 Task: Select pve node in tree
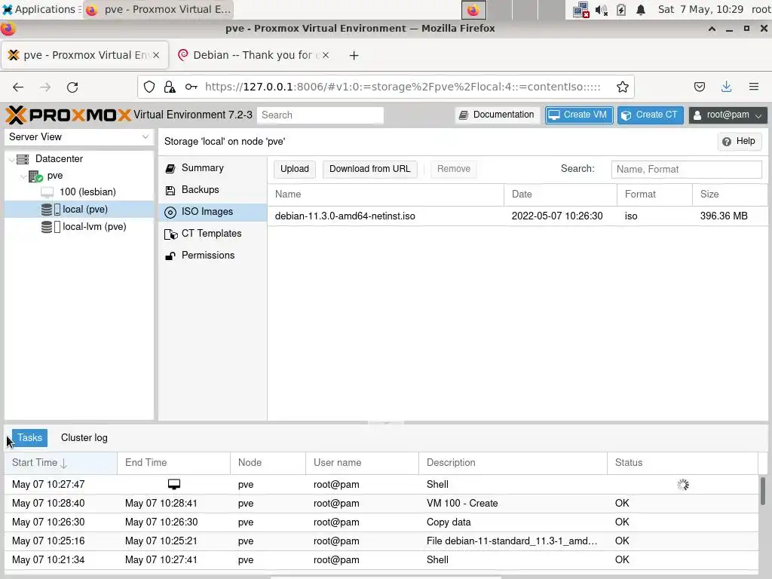click(x=55, y=176)
